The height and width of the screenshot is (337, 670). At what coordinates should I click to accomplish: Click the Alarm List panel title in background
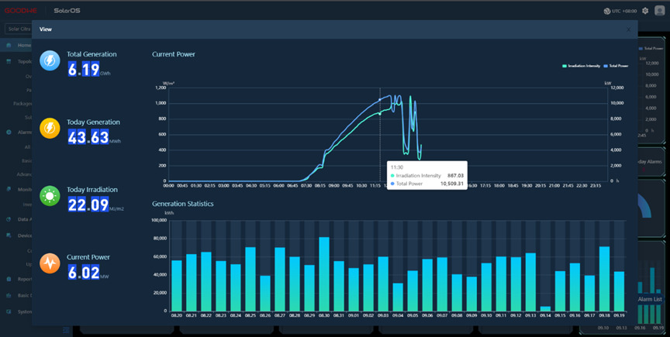650,299
